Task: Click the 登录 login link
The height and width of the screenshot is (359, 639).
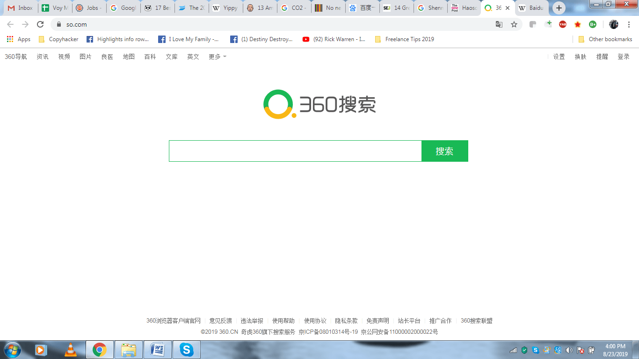Action: 624,57
